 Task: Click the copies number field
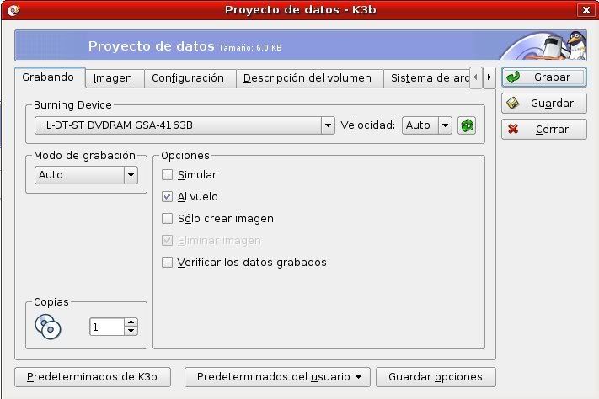click(x=107, y=327)
